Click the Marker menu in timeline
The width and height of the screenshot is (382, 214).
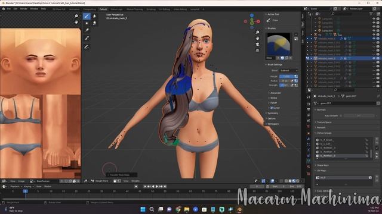(x=48, y=187)
